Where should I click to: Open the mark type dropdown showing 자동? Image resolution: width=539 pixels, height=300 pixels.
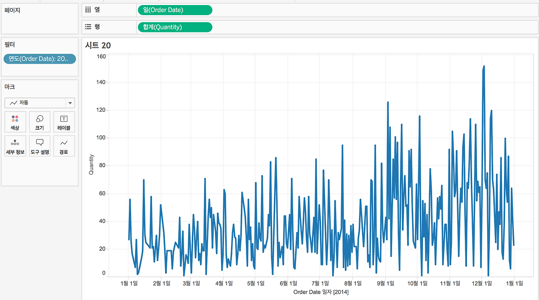[x=40, y=102]
